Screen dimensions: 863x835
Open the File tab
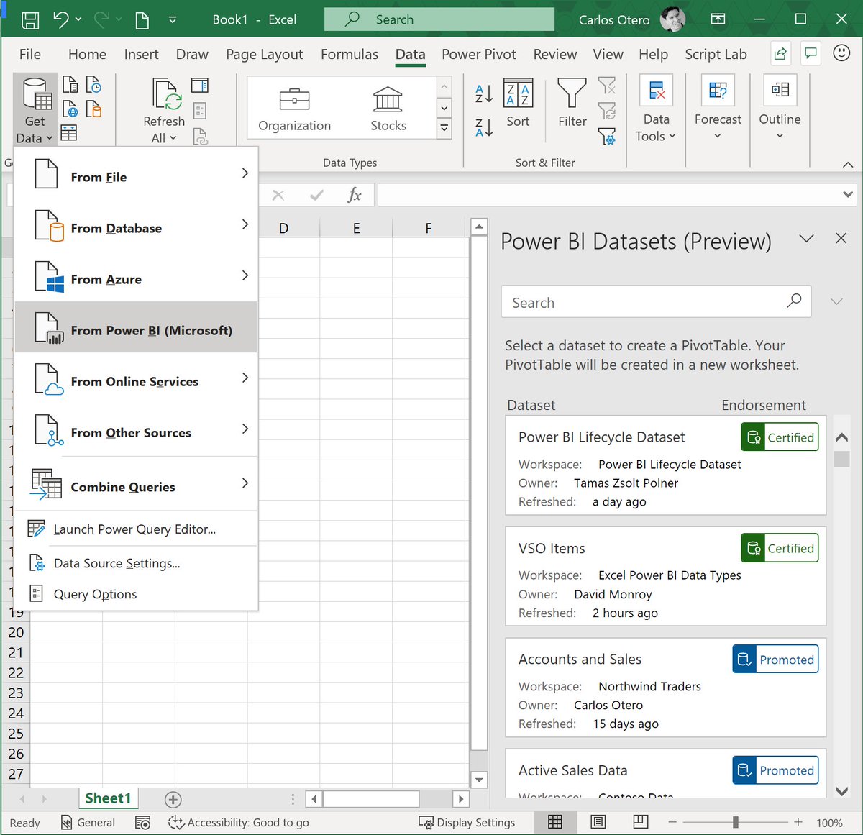click(x=30, y=54)
